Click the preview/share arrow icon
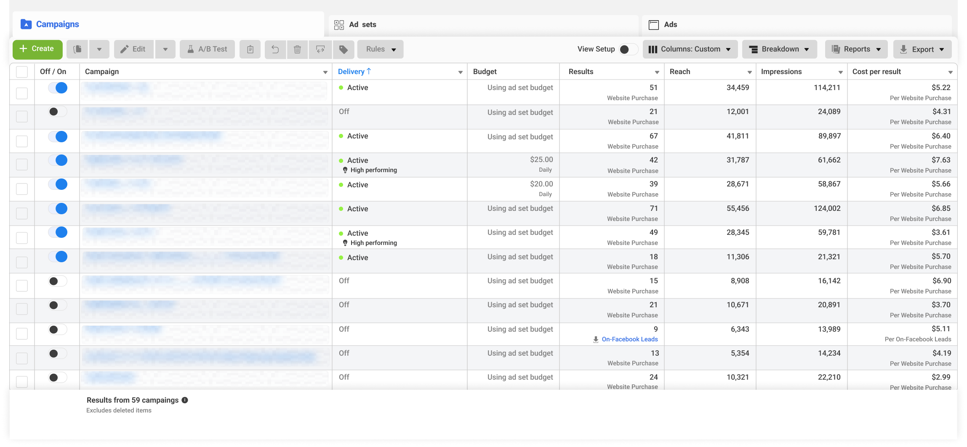The width and height of the screenshot is (967, 447). 320,49
